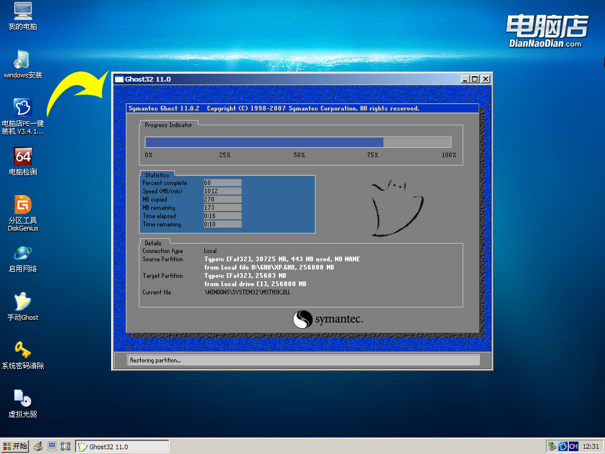
Task: Click the Restoring partition status bar
Action: tap(303, 360)
